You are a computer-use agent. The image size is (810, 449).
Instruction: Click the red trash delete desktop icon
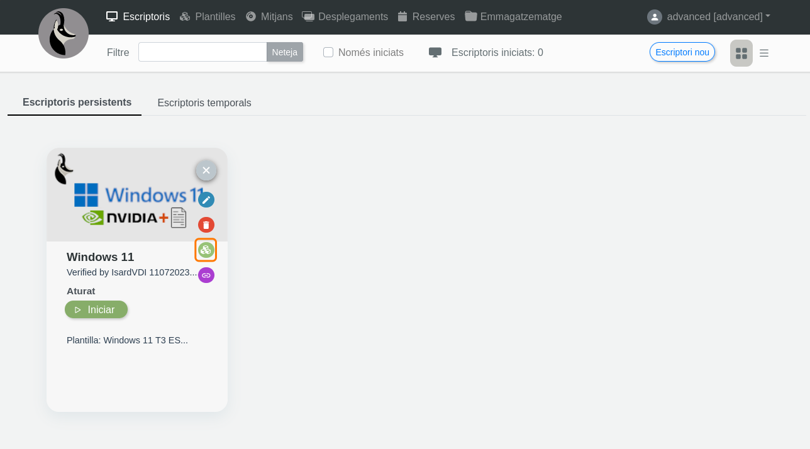point(206,225)
